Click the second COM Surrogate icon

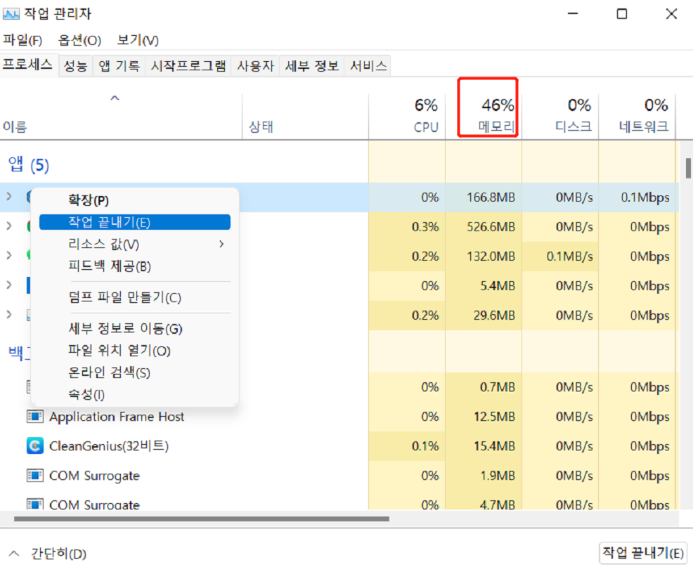[34, 505]
